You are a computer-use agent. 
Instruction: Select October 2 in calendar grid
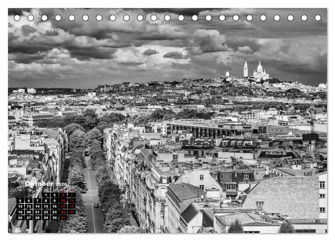(x=54, y=195)
